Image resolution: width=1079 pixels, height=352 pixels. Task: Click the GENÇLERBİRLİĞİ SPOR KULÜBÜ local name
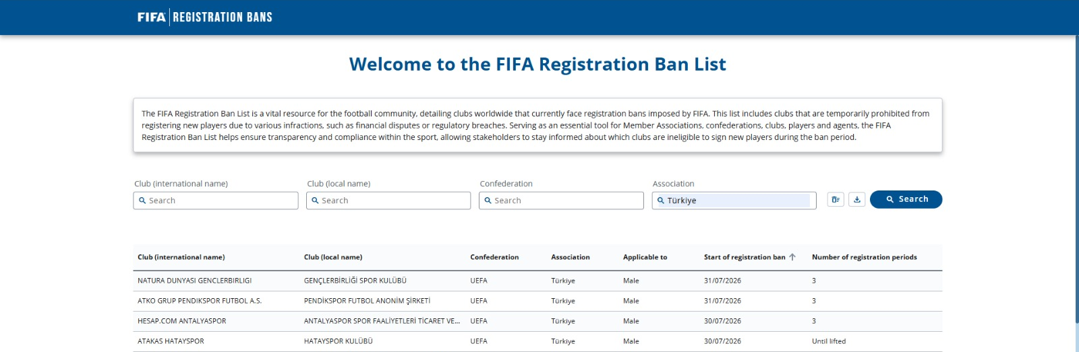pos(355,281)
